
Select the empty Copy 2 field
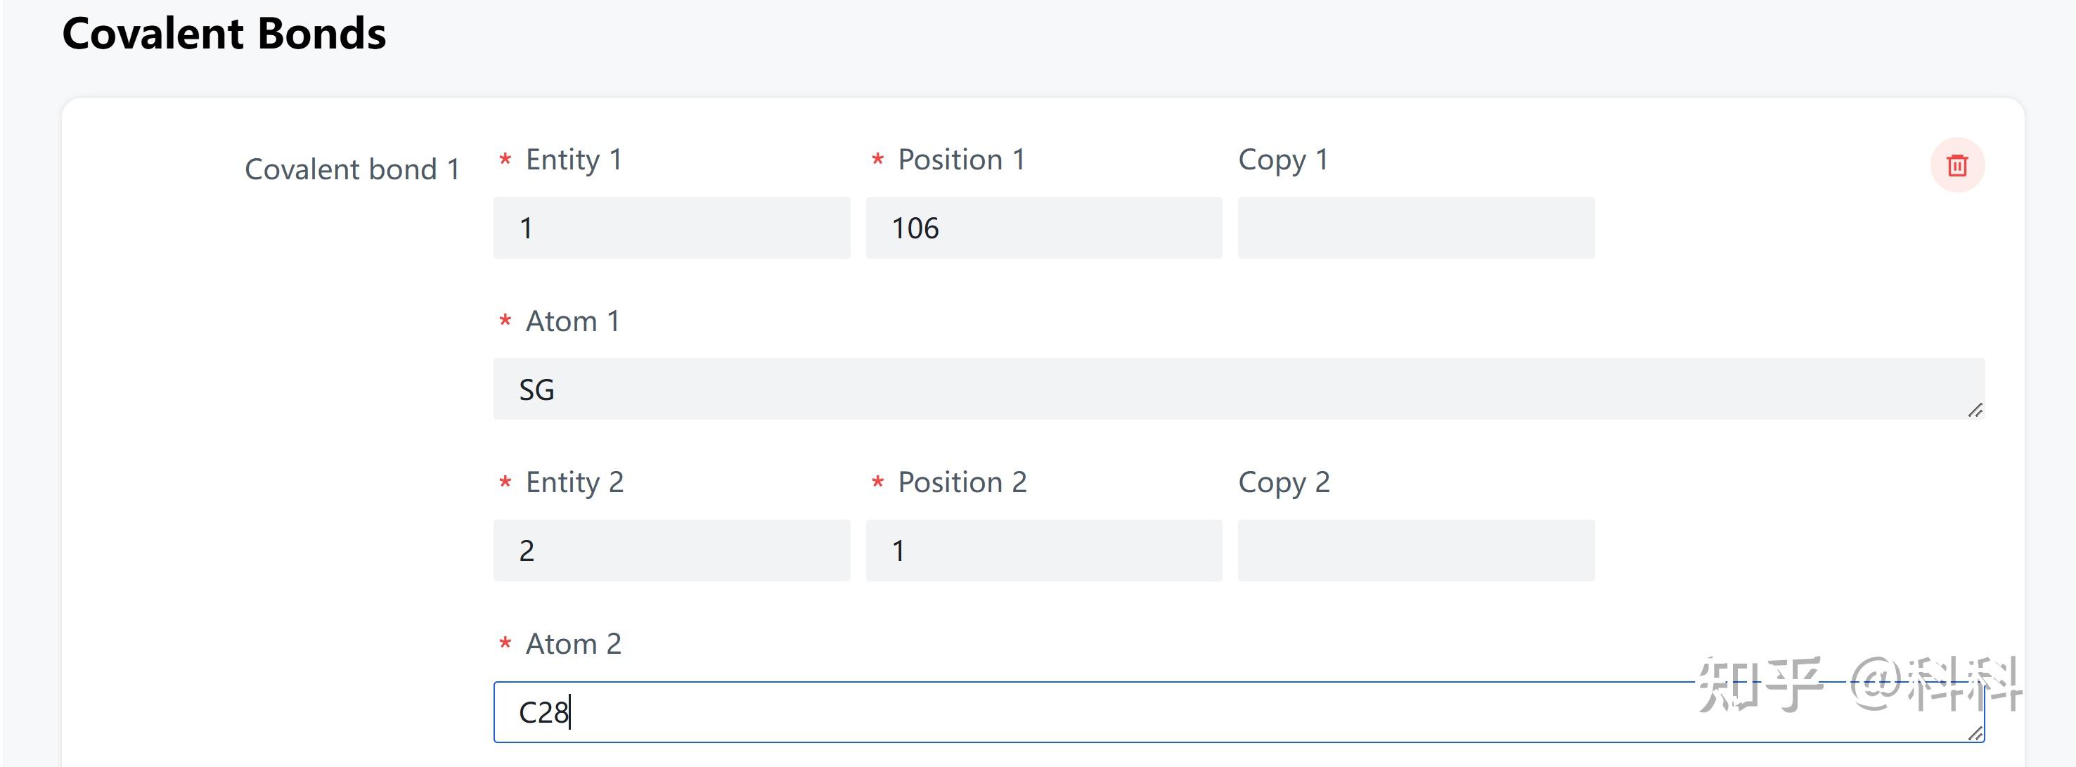click(1416, 550)
